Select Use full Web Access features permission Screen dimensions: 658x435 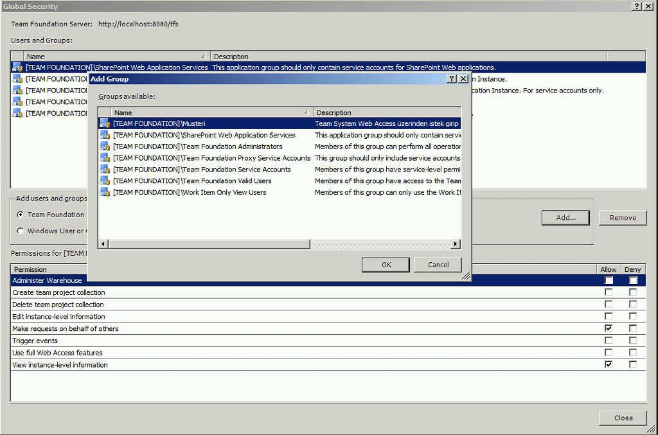click(x=328, y=353)
